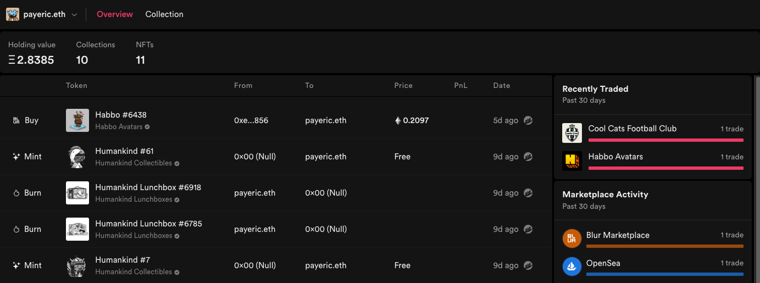This screenshot has width=760, height=283.
Task: Expand the payeric.eth account dropdown
Action: (x=74, y=15)
